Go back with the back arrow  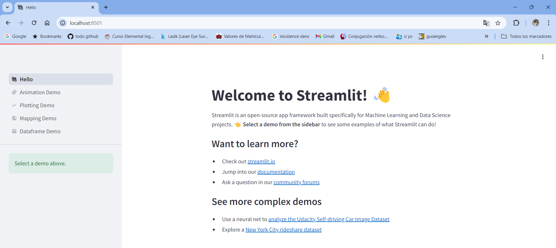pos(8,23)
